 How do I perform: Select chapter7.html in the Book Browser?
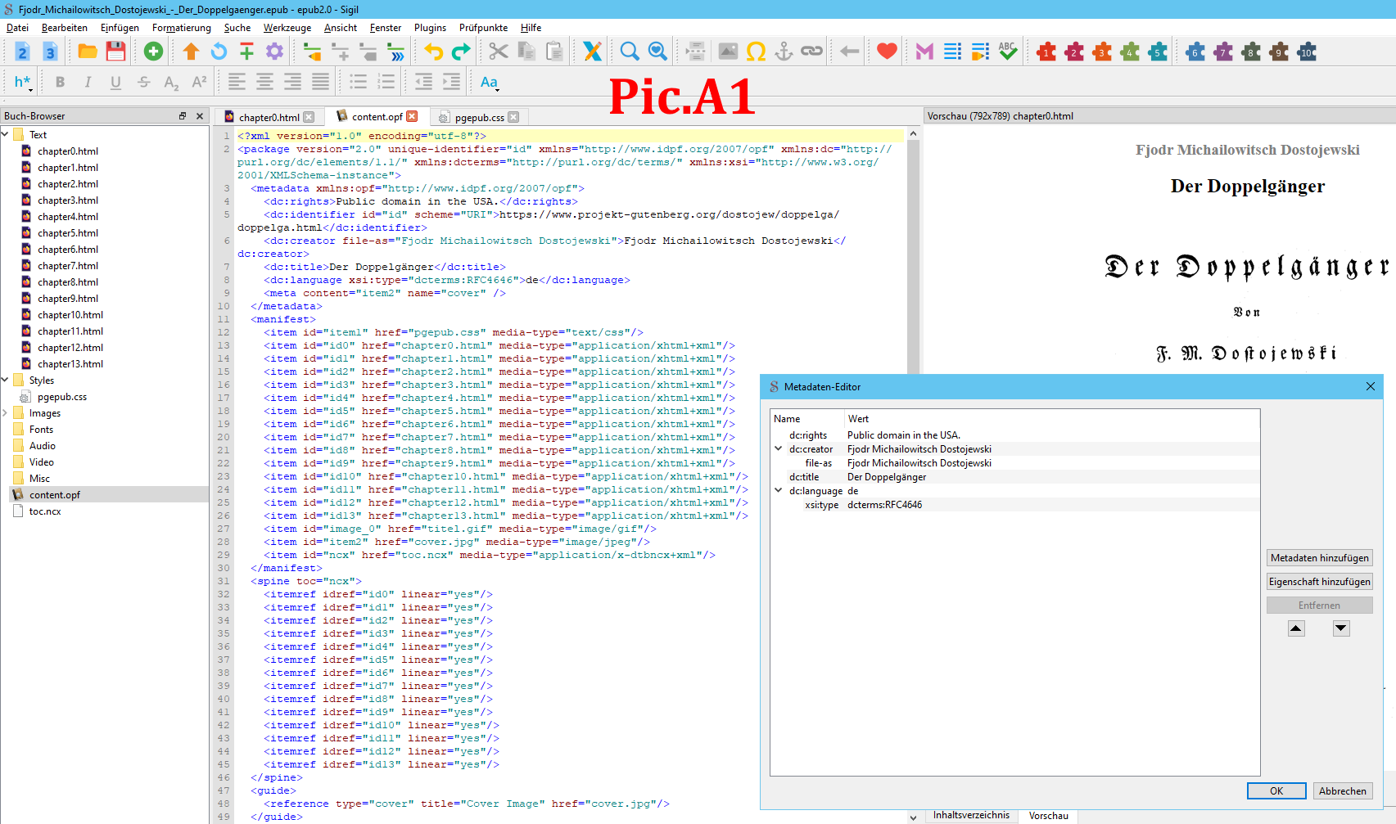[67, 266]
